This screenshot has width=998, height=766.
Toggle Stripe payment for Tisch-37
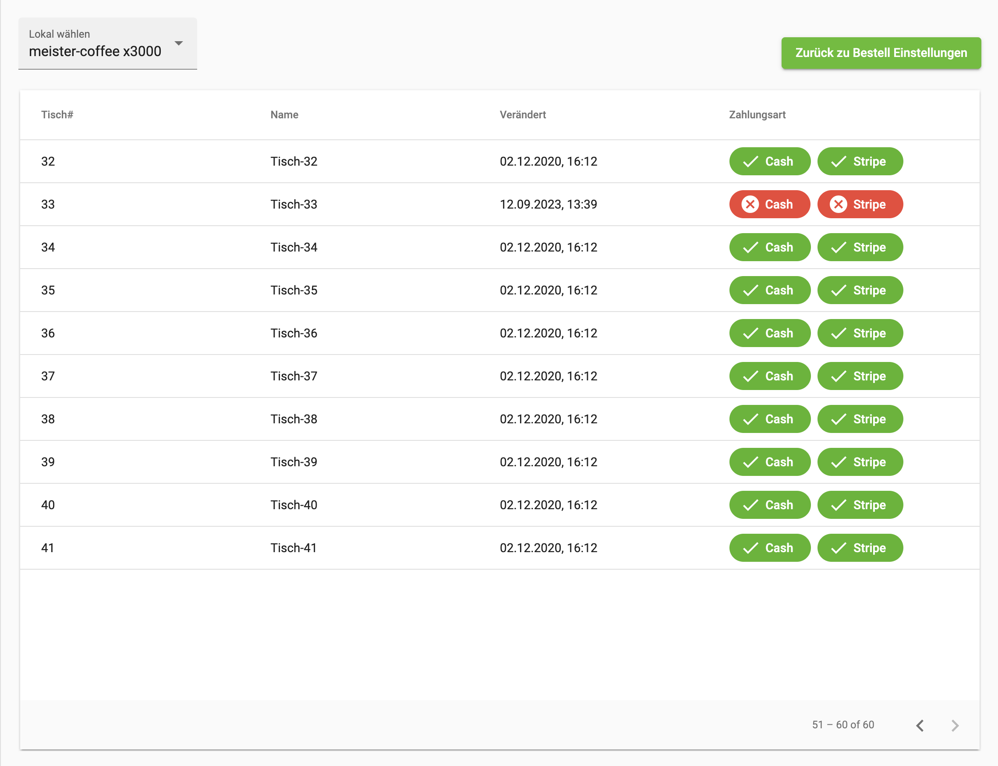tap(860, 376)
